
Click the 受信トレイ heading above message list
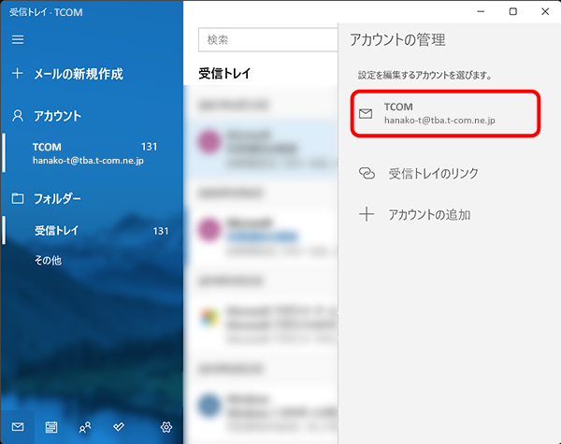click(224, 74)
